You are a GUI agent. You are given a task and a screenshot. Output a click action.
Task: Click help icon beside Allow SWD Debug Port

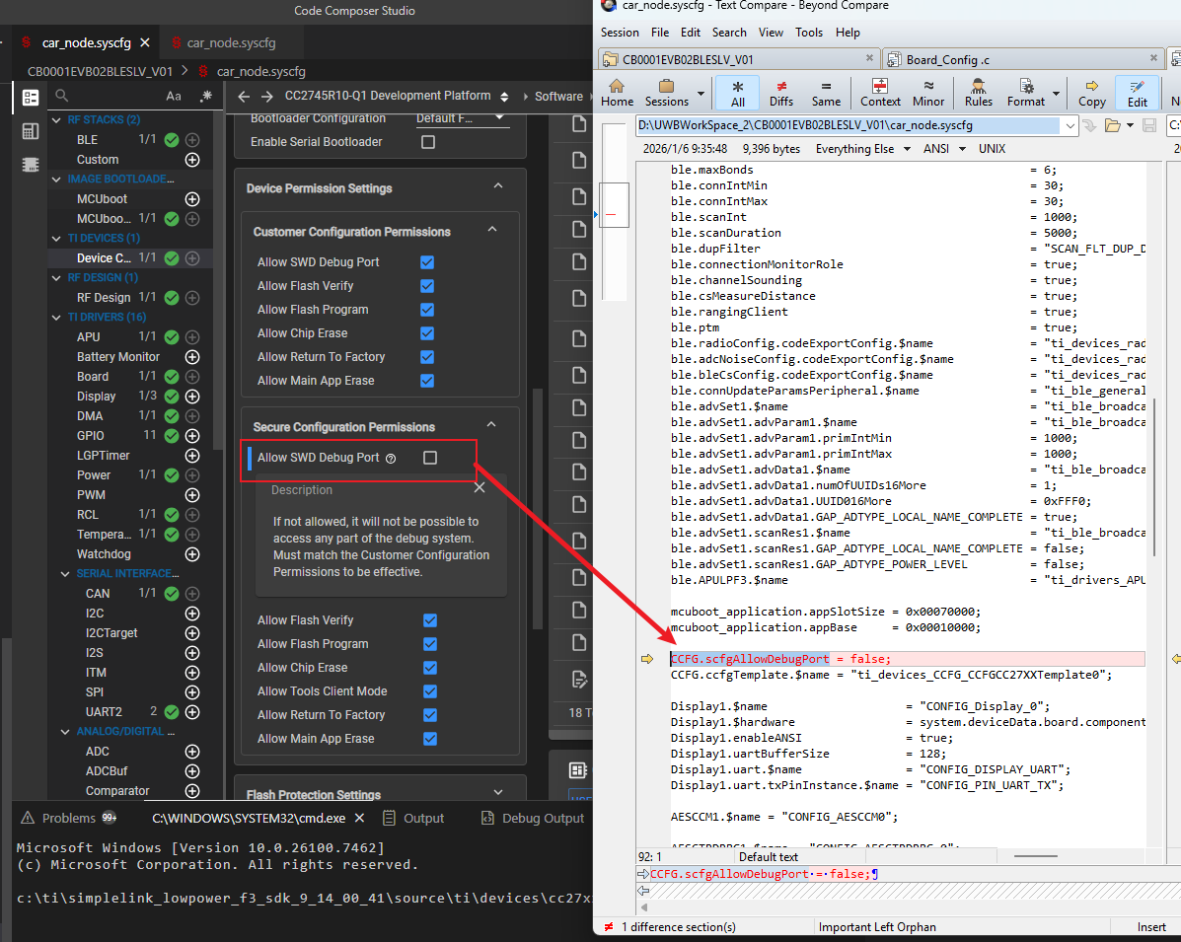point(391,459)
